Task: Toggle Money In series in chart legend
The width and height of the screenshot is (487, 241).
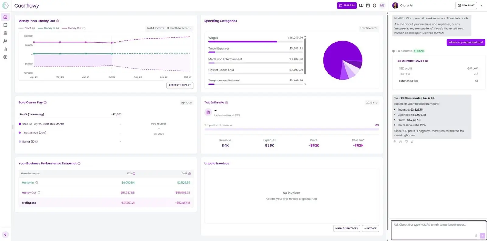Action: pos(47,28)
